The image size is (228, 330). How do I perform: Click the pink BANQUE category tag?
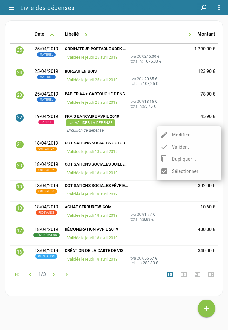[x=46, y=122]
